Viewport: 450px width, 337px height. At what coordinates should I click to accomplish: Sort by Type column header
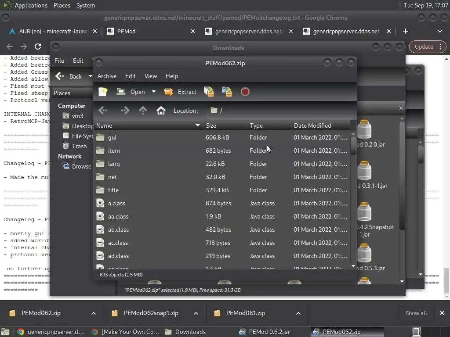coord(269,125)
